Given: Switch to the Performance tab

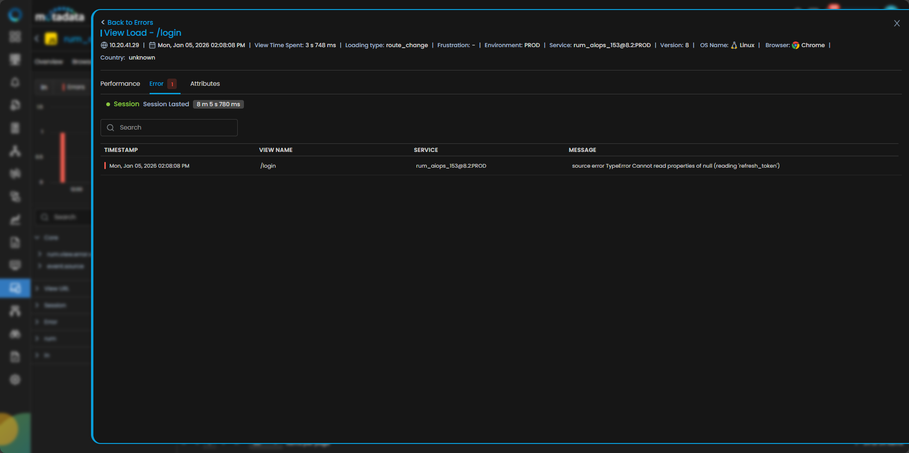Looking at the screenshot, I should tap(120, 84).
